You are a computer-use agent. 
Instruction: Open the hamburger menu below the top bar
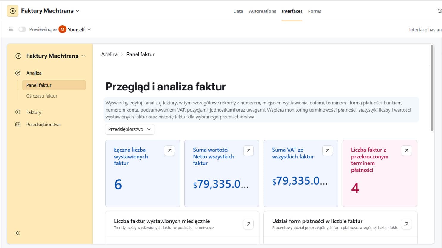pos(11,29)
